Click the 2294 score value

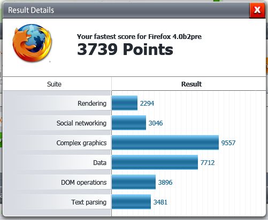point(147,104)
